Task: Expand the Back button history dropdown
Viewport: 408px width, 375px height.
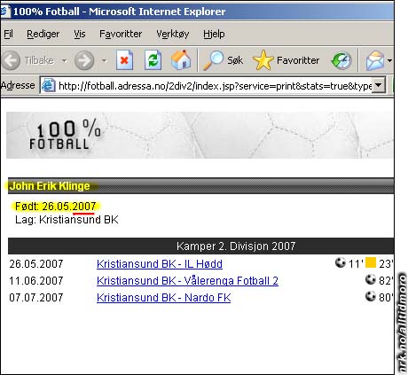Action: pos(64,60)
